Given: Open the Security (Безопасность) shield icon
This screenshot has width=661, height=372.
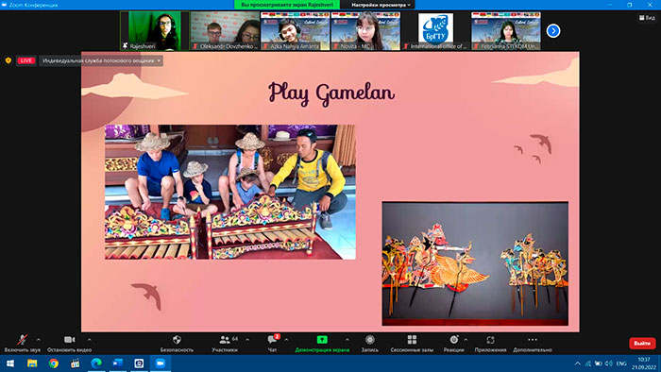Looking at the screenshot, I should click(x=177, y=340).
